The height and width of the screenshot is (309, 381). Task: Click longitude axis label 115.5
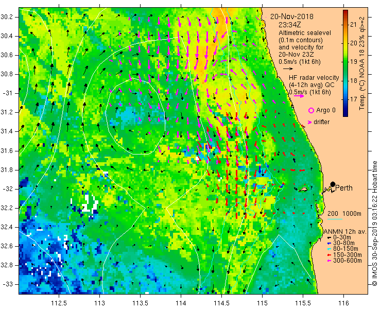(303, 303)
